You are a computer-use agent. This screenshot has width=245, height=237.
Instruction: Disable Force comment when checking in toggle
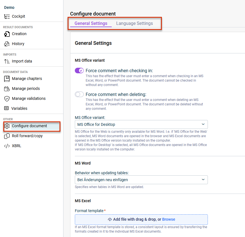[x=79, y=71]
